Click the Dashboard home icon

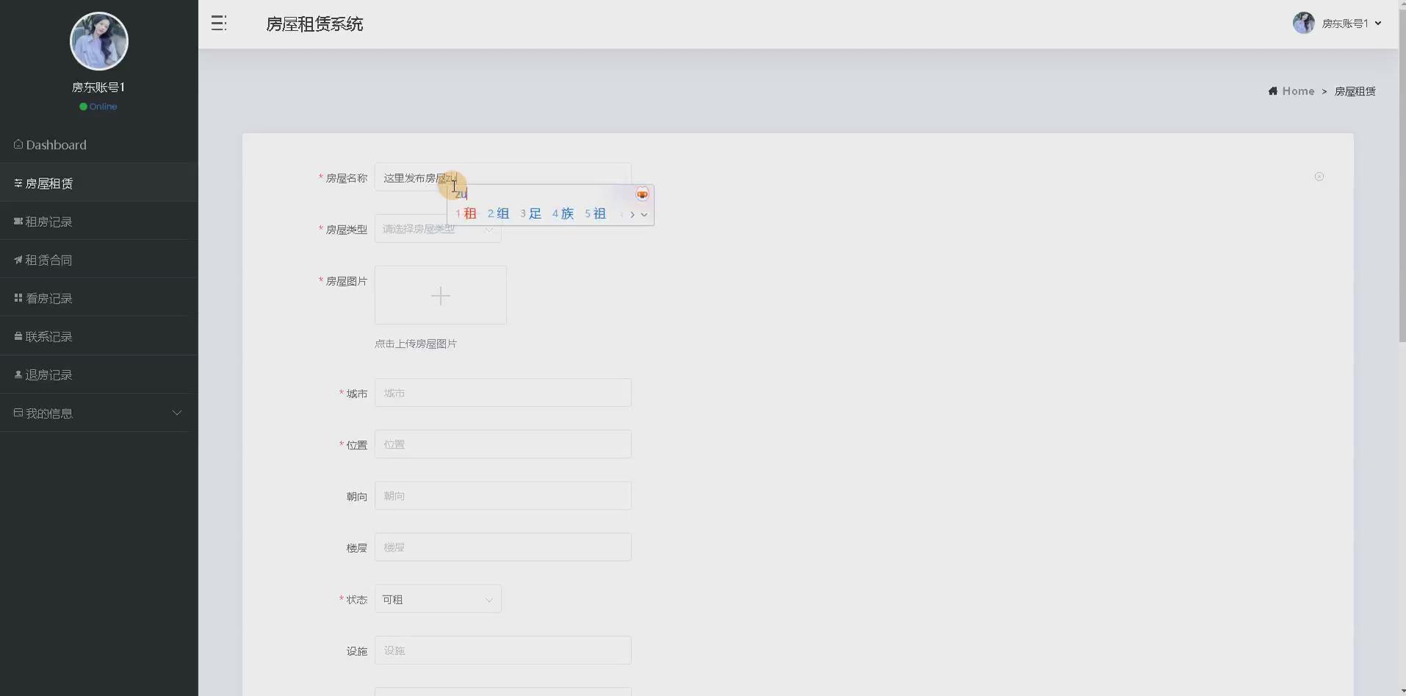[18, 144]
